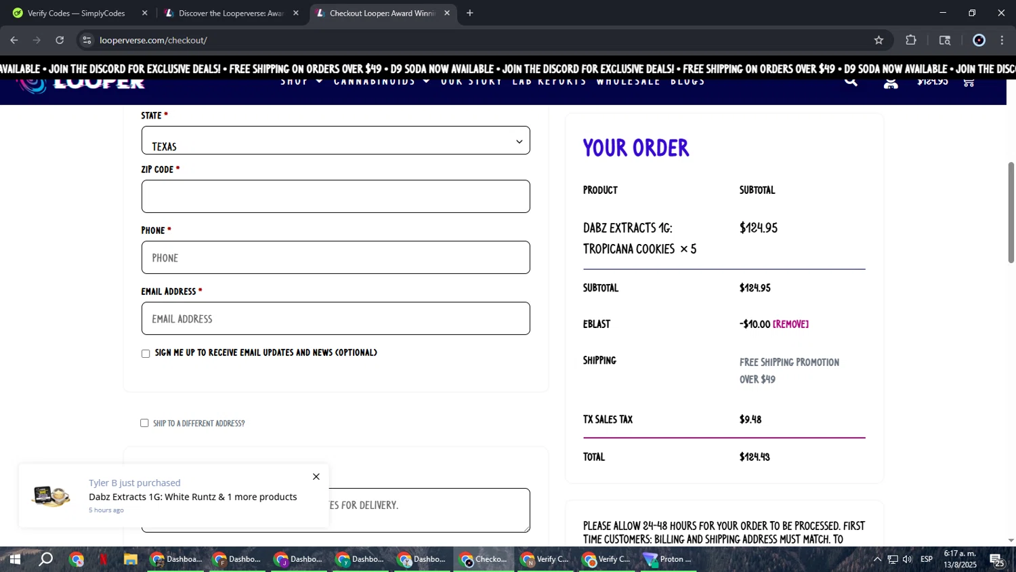1016x572 pixels.
Task: Click Tyler B just purchased text
Action: pos(135,483)
